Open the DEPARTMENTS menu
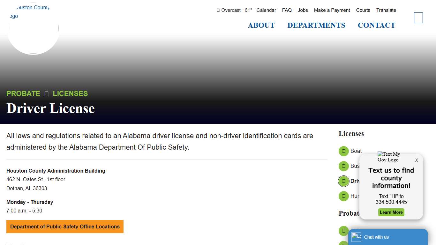This screenshot has width=436, height=245. click(316, 26)
